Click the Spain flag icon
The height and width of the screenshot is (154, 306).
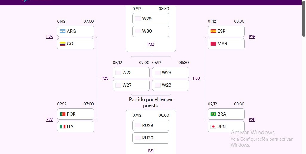(x=213, y=31)
